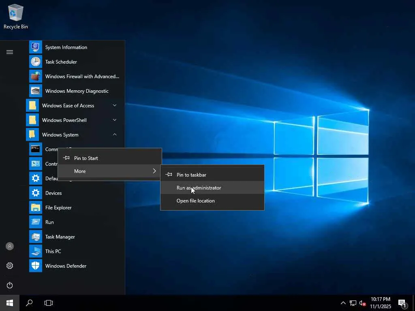The width and height of the screenshot is (415, 311).
Task: Open the Devices gear icon
Action: [x=36, y=193]
